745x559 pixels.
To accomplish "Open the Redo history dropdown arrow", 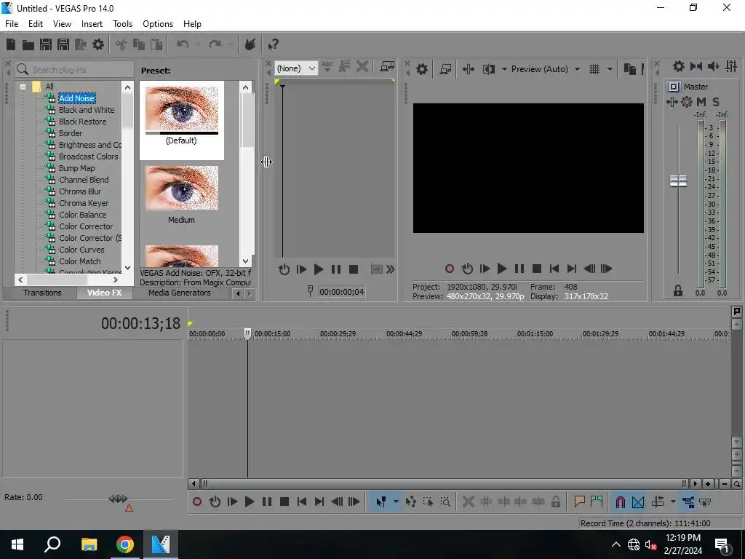I will [x=230, y=44].
